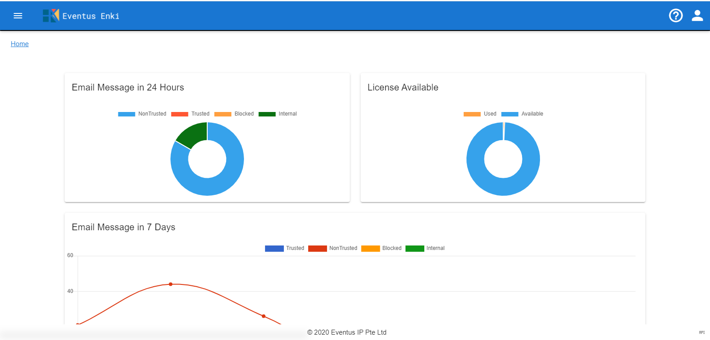Click the 60 axis label
Viewport: 710px width, 340px height.
pyautogui.click(x=70, y=255)
